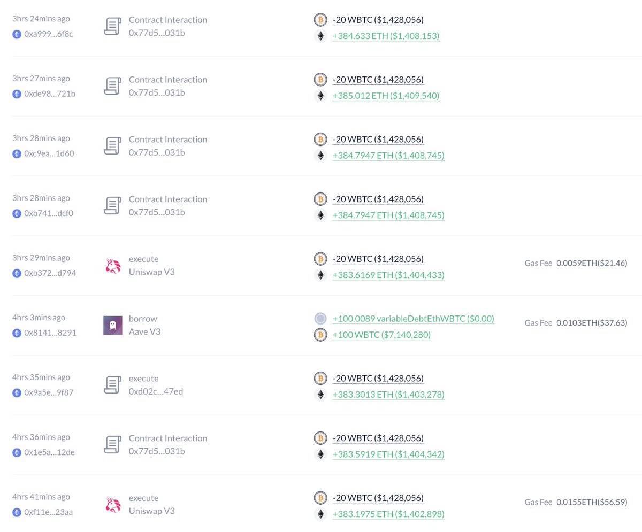The image size is (642, 532).
Task: Click the Aave V3 protocol label
Action: point(144,331)
